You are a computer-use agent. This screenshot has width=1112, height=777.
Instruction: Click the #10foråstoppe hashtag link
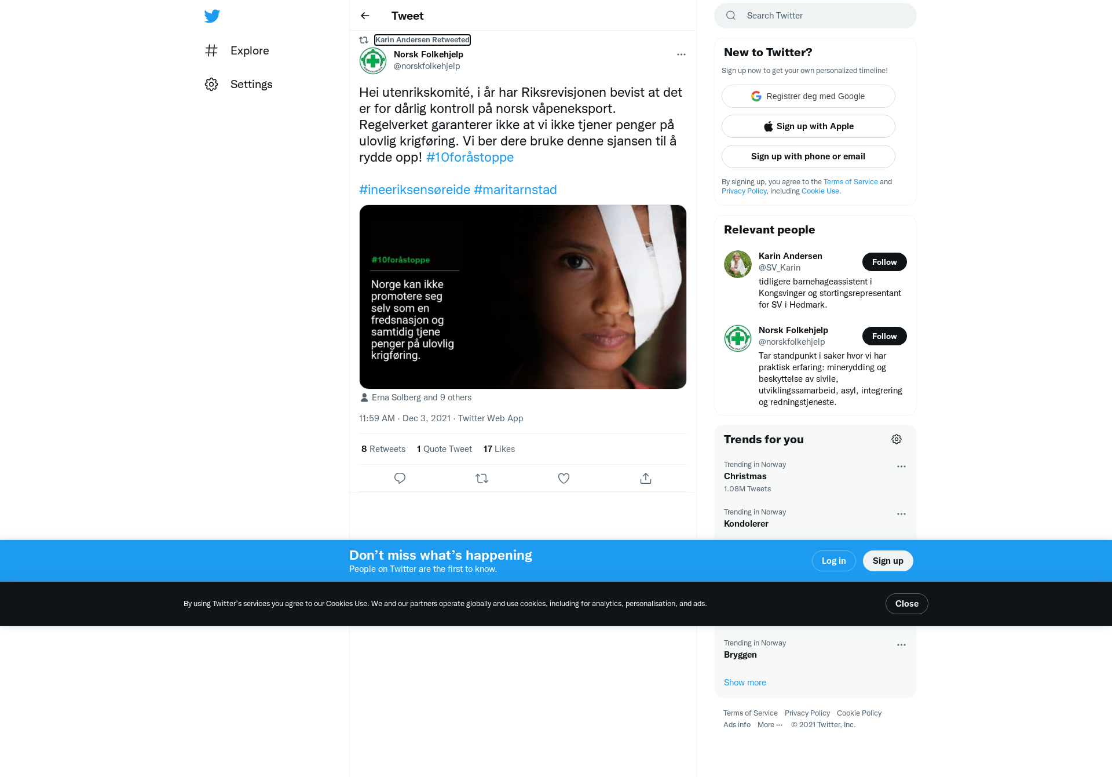pos(470,157)
